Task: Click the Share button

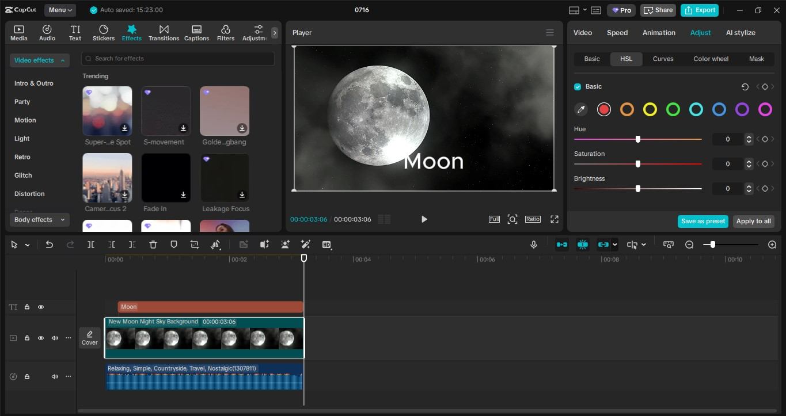Action: [x=658, y=10]
